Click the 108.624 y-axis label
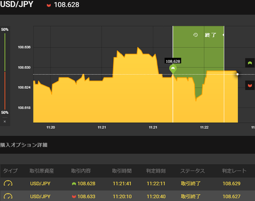 (24, 87)
